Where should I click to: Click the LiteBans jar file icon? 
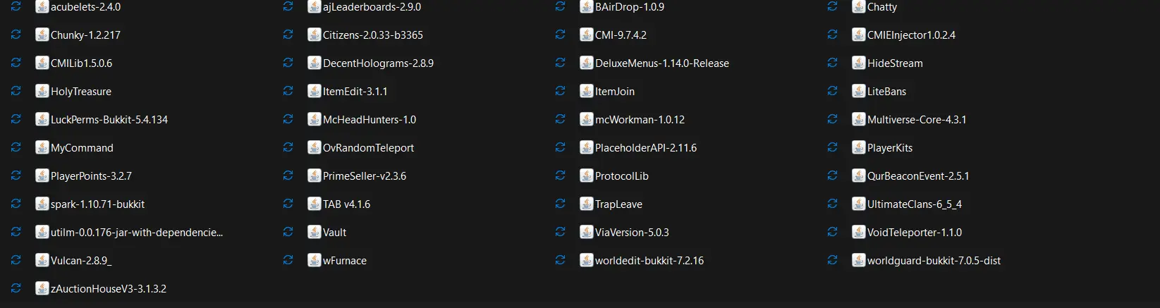(x=859, y=91)
